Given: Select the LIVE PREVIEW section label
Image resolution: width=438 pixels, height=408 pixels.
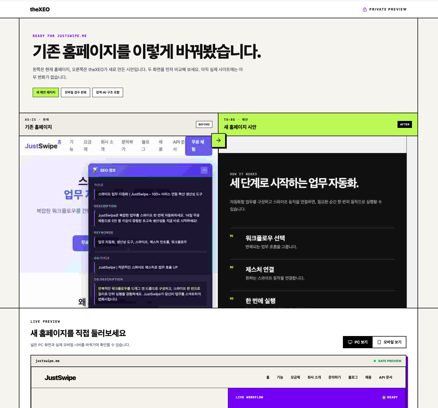Looking at the screenshot, I should click(45, 322).
